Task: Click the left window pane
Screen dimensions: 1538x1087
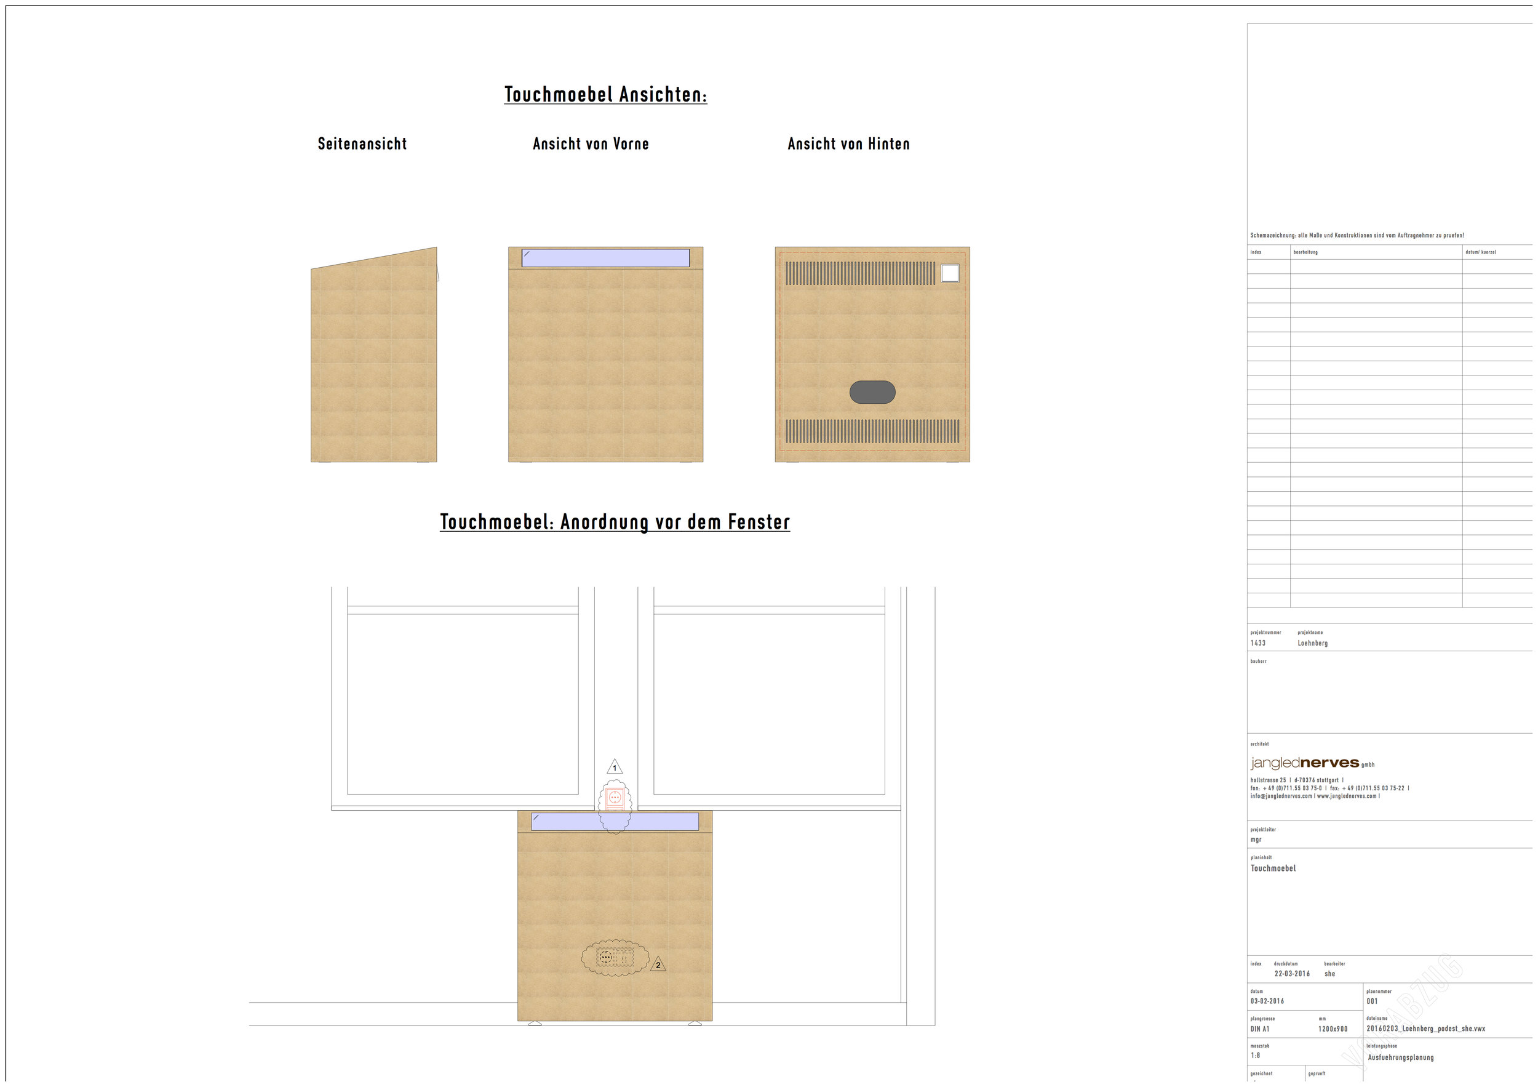Action: coord(462,704)
